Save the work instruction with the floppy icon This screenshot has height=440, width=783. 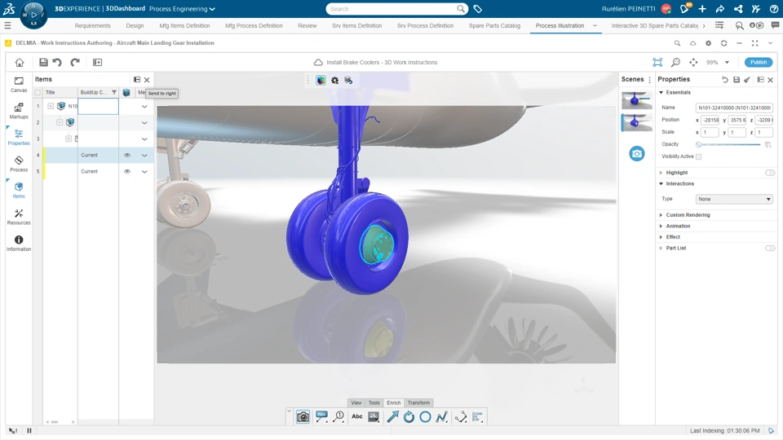click(43, 63)
